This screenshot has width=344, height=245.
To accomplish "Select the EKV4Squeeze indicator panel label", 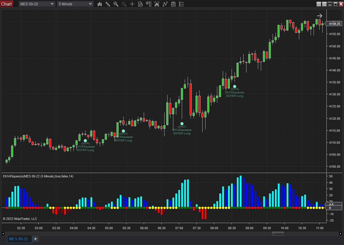I will point(38,176).
